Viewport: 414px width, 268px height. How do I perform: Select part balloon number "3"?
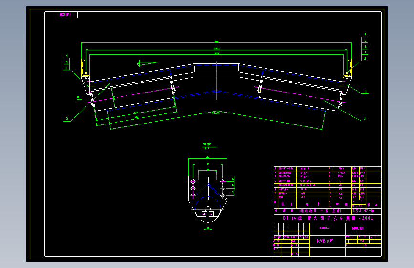point(67,119)
